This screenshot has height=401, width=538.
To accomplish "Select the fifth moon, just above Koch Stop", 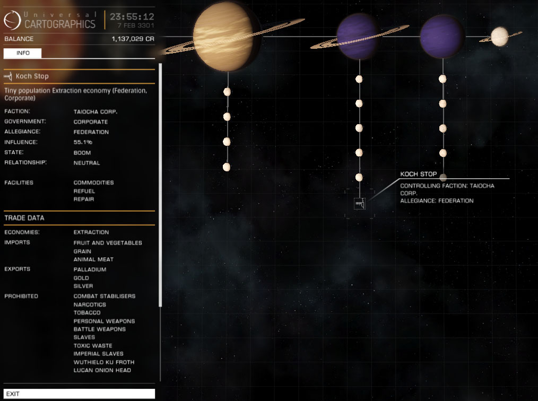I will (359, 177).
